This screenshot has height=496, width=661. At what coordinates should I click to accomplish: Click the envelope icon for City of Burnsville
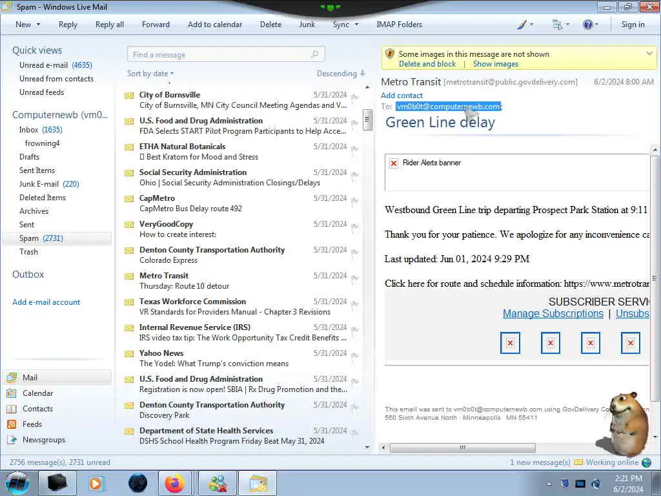129,96
